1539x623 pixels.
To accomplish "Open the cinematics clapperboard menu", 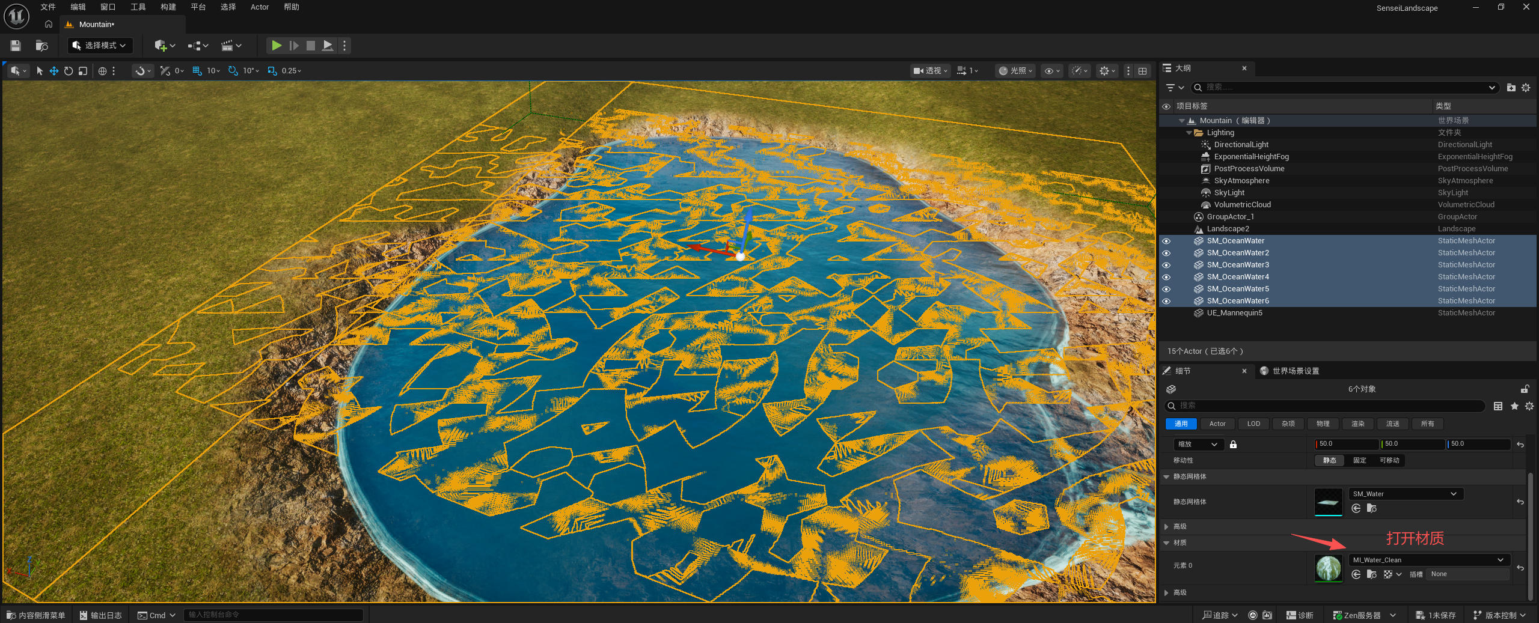I will click(231, 46).
